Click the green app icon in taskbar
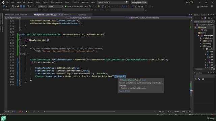216x121 pixels. (3, 118)
